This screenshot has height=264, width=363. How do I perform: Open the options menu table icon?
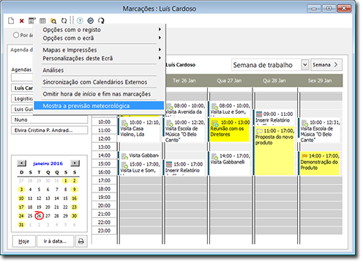pyautogui.click(x=32, y=21)
